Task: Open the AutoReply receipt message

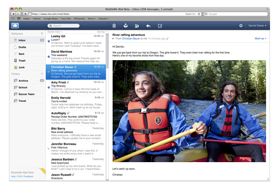Action: (76, 118)
